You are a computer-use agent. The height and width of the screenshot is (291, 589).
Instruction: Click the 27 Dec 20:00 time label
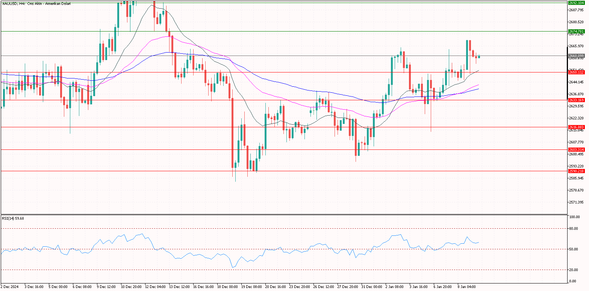pos(347,287)
